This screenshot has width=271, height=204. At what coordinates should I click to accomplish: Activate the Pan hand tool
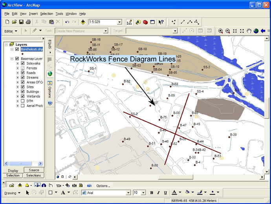coord(249,31)
